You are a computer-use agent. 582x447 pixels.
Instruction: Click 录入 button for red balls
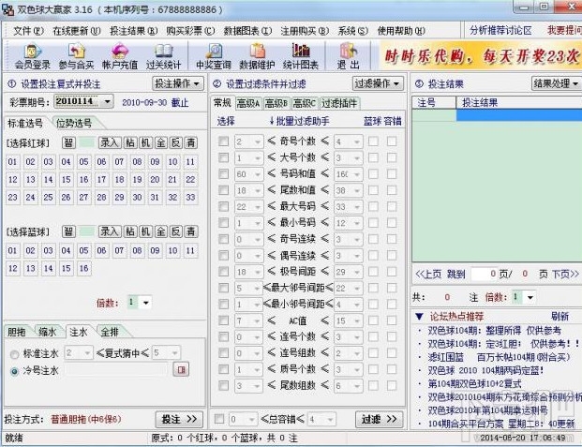point(110,143)
